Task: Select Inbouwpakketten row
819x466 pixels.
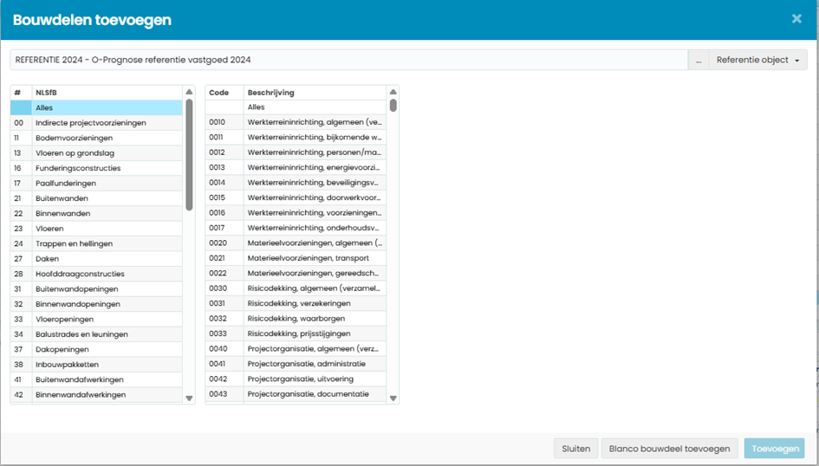Action: click(96, 365)
